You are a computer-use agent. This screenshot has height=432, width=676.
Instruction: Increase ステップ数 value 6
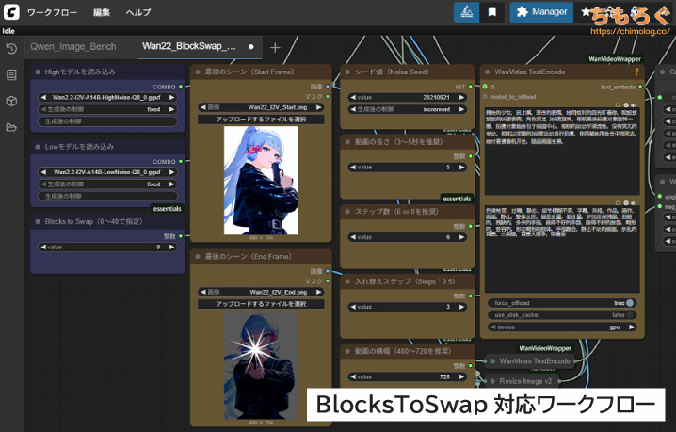[461, 237]
